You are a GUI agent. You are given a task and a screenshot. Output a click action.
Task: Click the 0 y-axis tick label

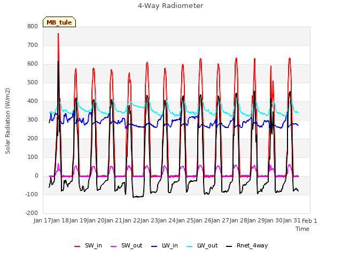[x=36, y=176]
